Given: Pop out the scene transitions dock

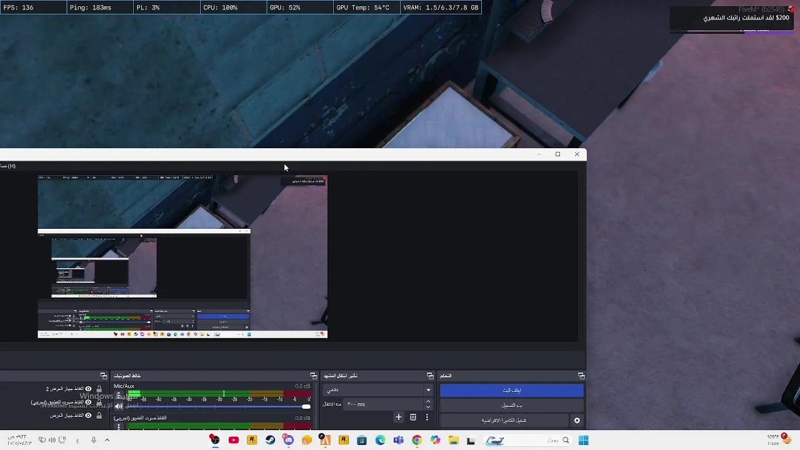Looking at the screenshot, I should 430,376.
